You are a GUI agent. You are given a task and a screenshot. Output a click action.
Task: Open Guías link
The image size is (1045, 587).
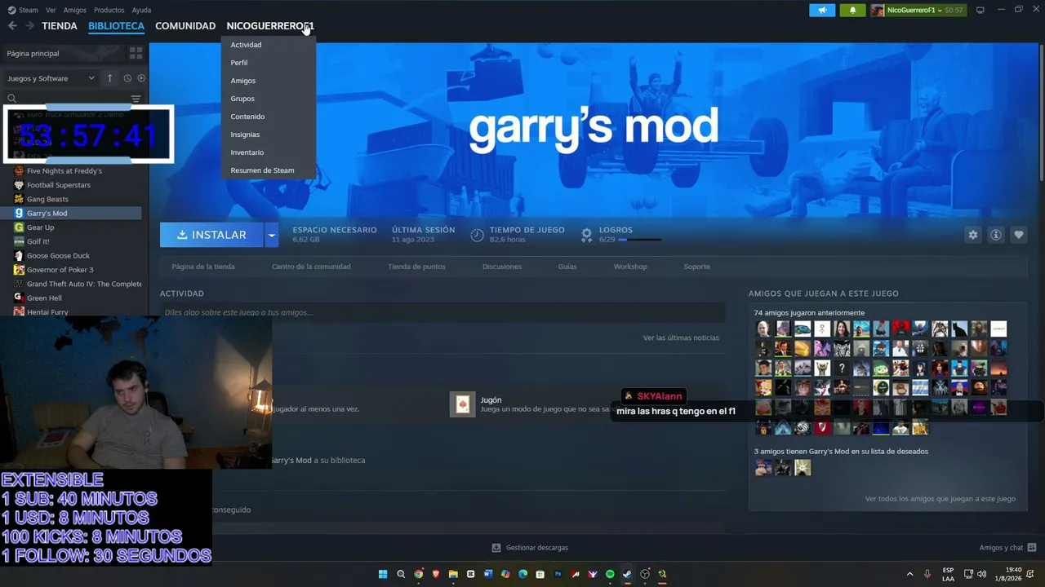[567, 267]
